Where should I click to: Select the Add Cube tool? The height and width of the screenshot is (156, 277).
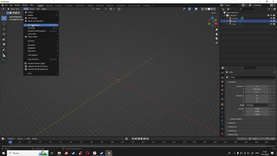click(4, 61)
